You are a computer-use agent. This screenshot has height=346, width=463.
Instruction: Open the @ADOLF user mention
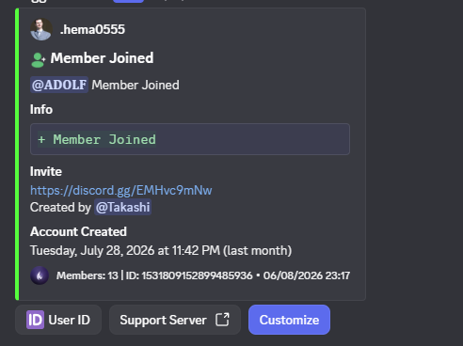pos(59,85)
